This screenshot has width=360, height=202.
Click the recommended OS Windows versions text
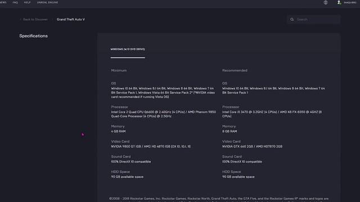coord(273,90)
